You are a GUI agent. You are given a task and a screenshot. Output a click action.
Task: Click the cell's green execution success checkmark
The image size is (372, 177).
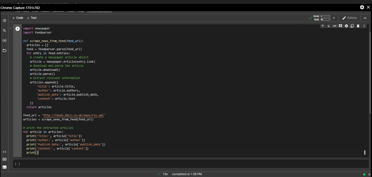pyautogui.click(x=11, y=28)
